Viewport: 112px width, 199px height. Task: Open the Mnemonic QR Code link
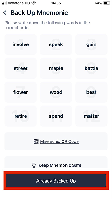click(59, 141)
